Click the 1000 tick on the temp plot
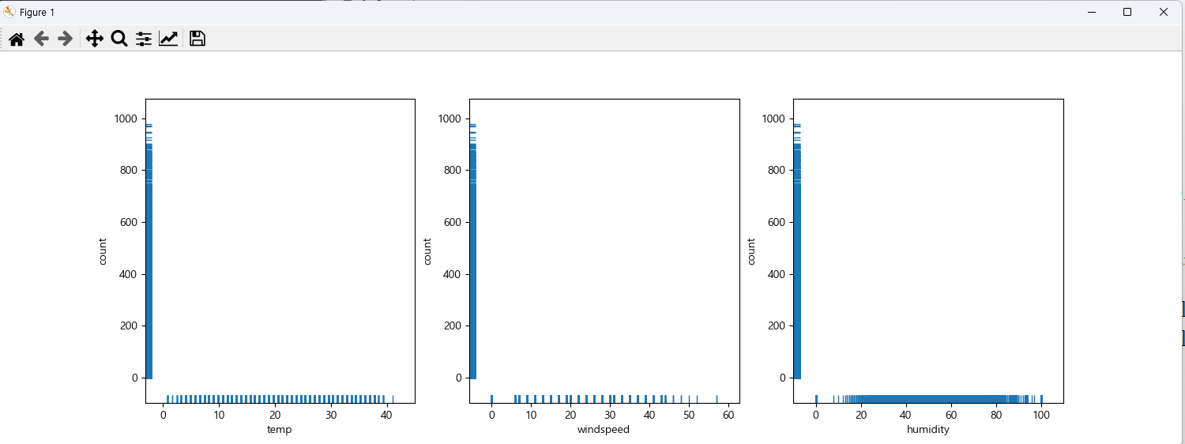Image resolution: width=1185 pixels, height=444 pixels. (x=126, y=119)
